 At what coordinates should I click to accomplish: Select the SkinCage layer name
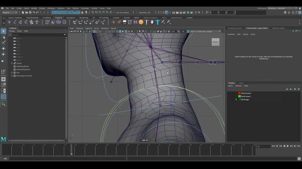point(245,100)
